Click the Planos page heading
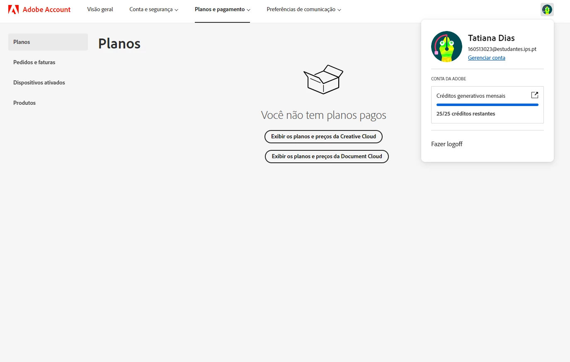 coord(119,43)
